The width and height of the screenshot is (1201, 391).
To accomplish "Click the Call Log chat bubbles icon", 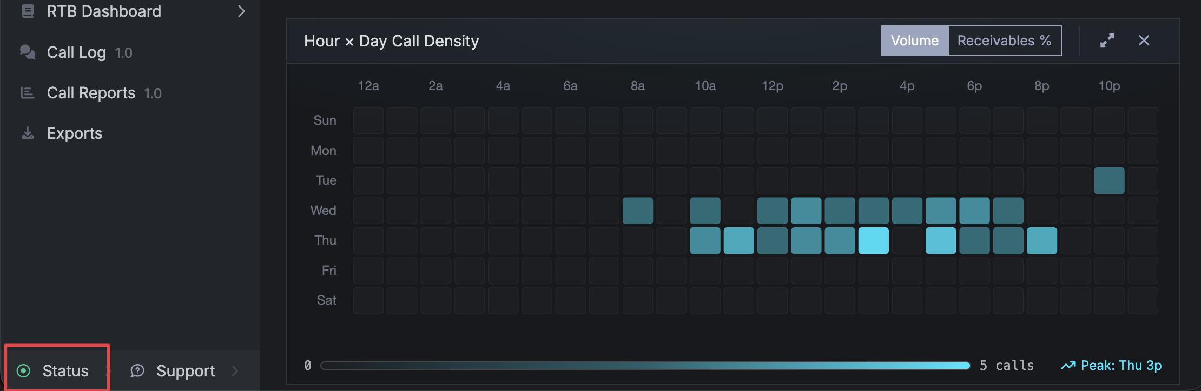I will click(x=28, y=52).
